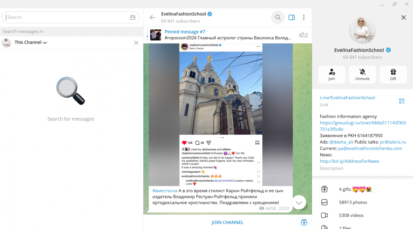Open t.me/EvelinaFashionSchool link
Screen dimensions: 413x229
[x=347, y=98]
